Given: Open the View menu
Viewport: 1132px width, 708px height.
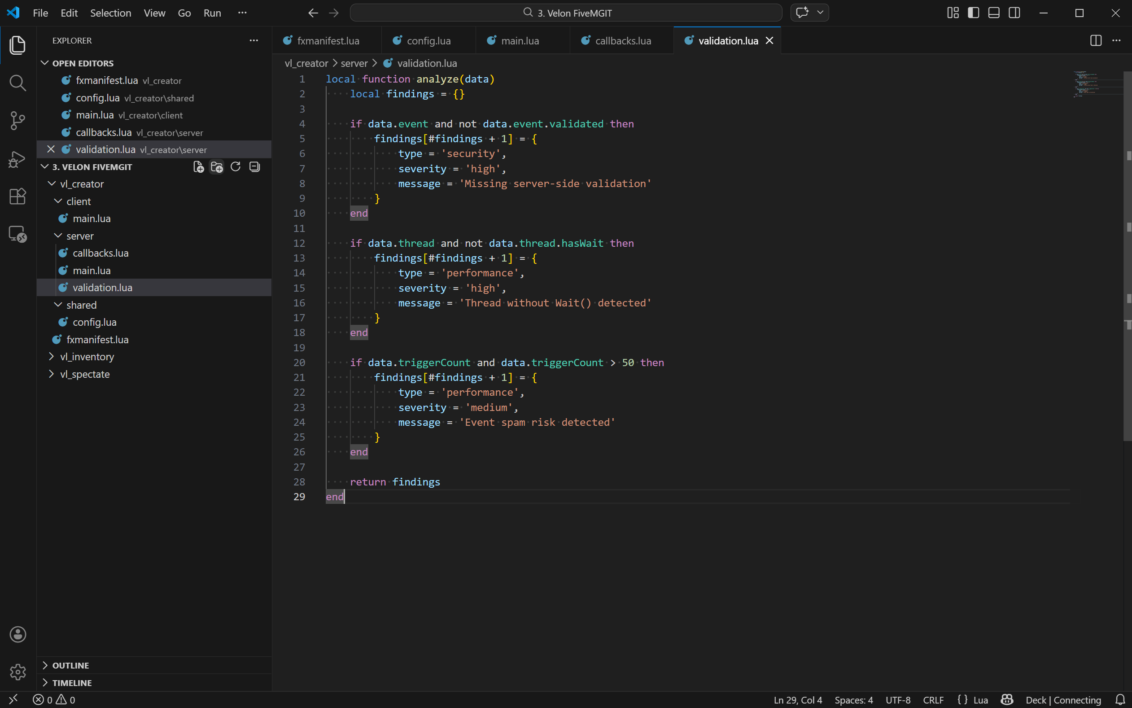Looking at the screenshot, I should tap(154, 13).
